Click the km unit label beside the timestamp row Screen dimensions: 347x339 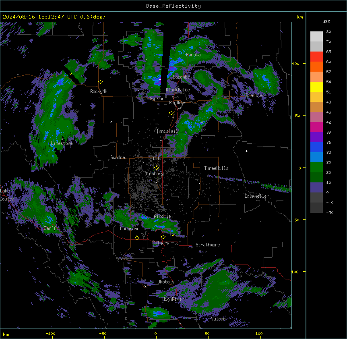point(300,17)
